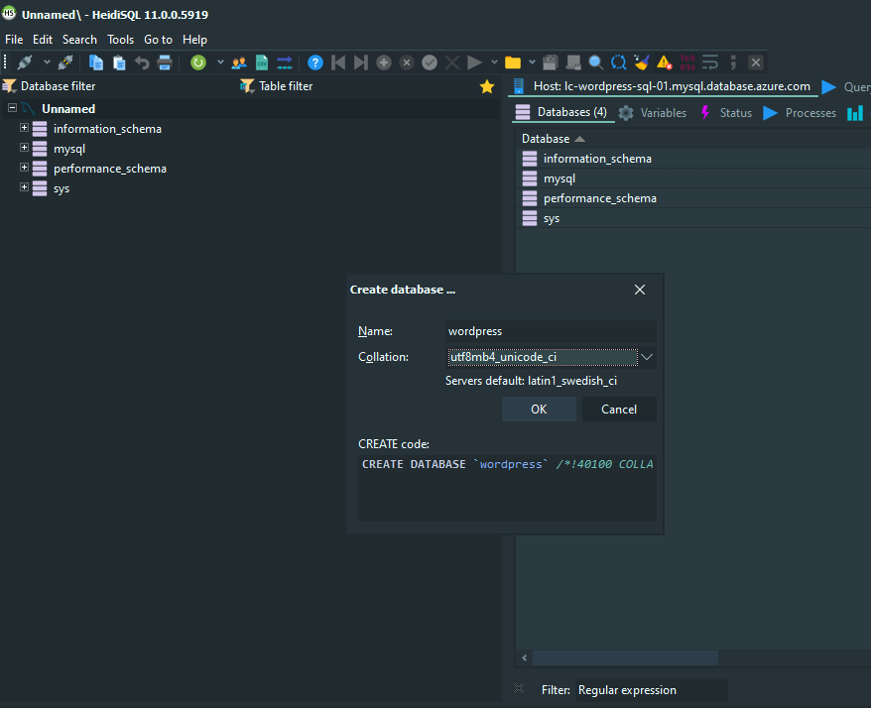Open the Edit menu

(x=43, y=40)
